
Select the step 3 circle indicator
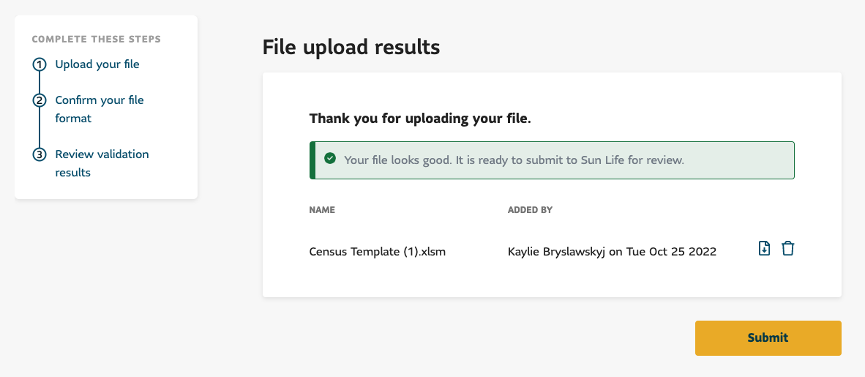(x=40, y=154)
